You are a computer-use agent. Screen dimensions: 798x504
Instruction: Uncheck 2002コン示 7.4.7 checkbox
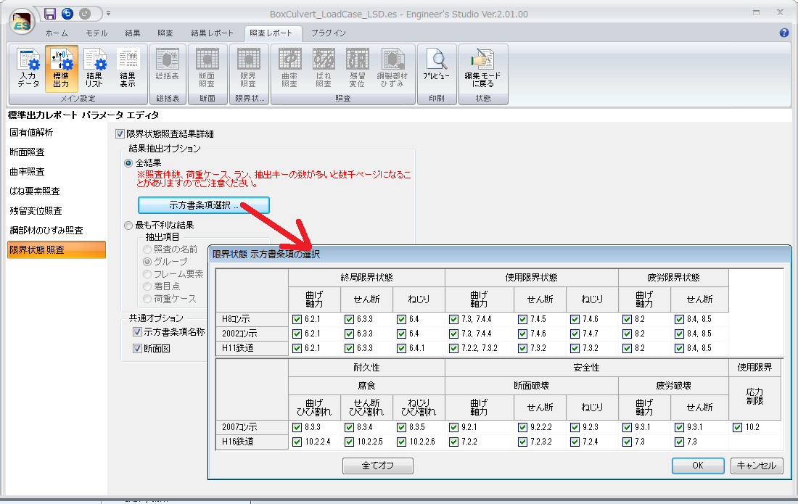(575, 334)
